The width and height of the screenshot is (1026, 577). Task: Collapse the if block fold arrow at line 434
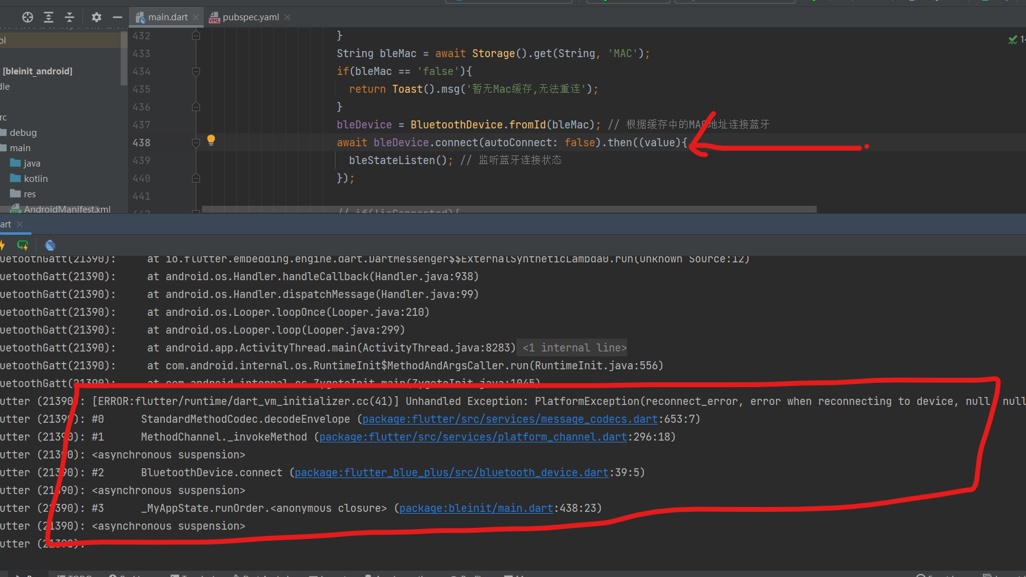click(x=196, y=71)
